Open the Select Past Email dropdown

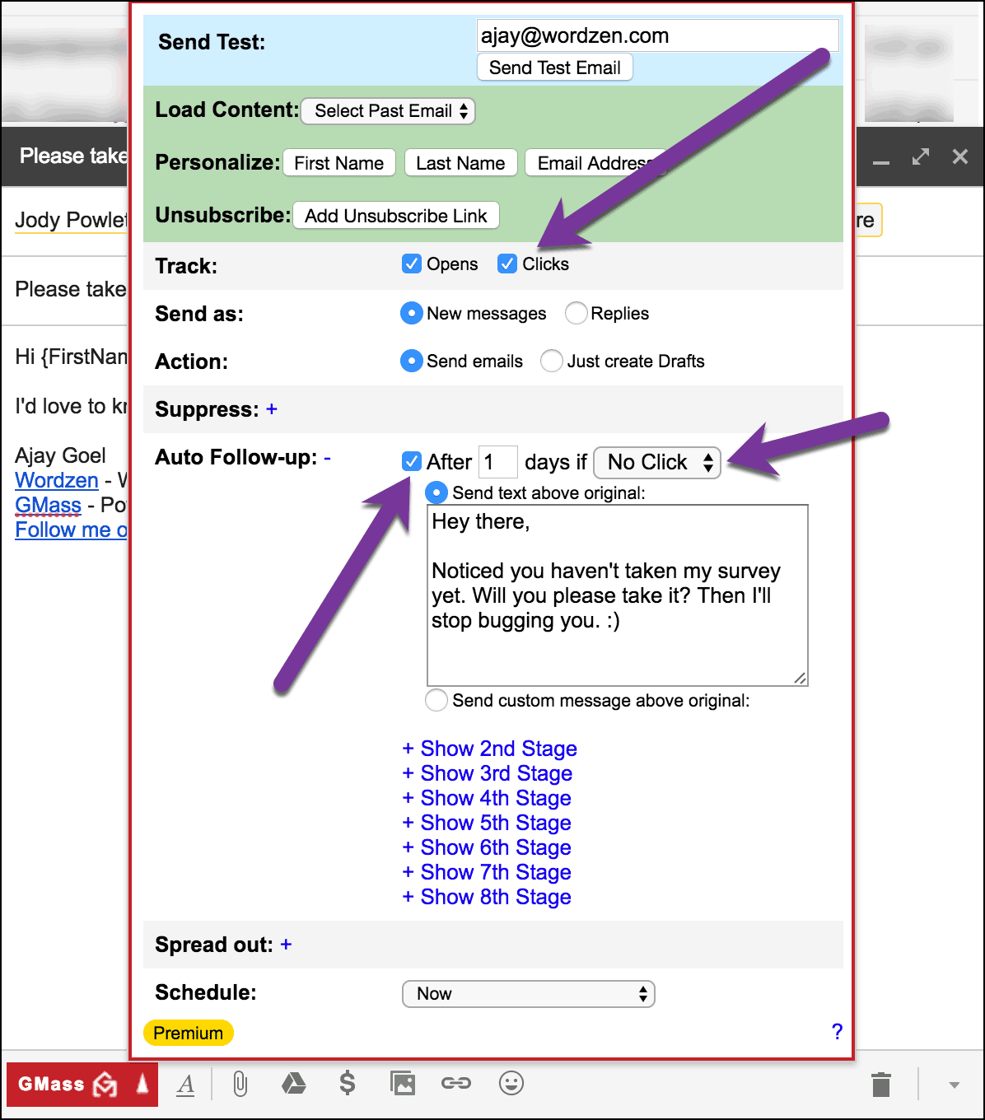pos(388,111)
